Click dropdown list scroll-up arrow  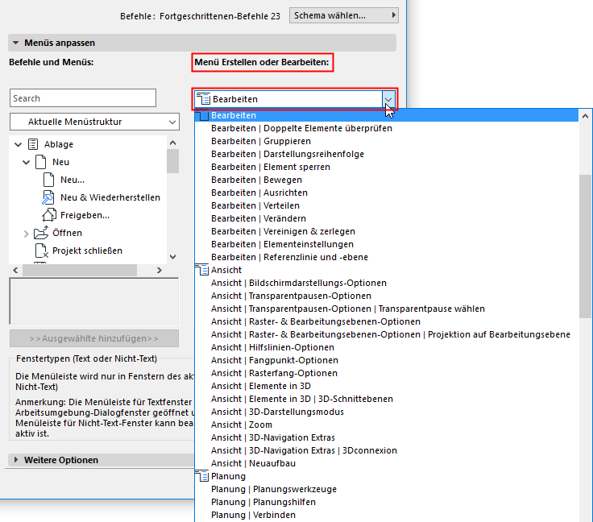(x=585, y=116)
